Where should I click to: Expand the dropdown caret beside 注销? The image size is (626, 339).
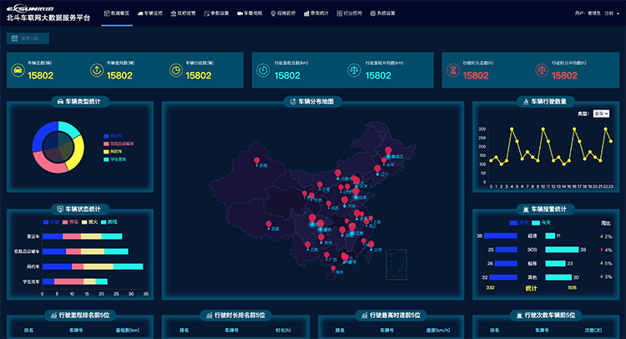(618, 13)
